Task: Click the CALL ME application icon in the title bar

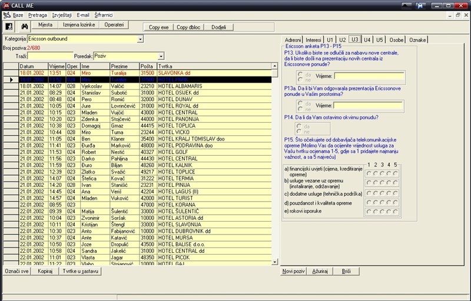Action: point(6,5)
